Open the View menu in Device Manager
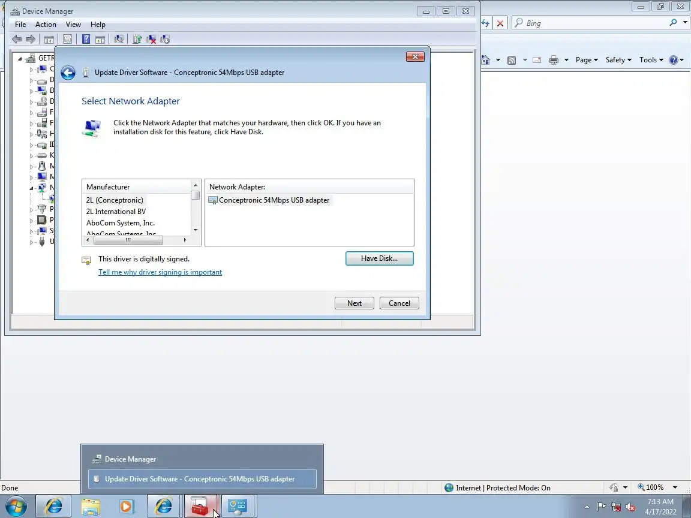 (x=73, y=25)
